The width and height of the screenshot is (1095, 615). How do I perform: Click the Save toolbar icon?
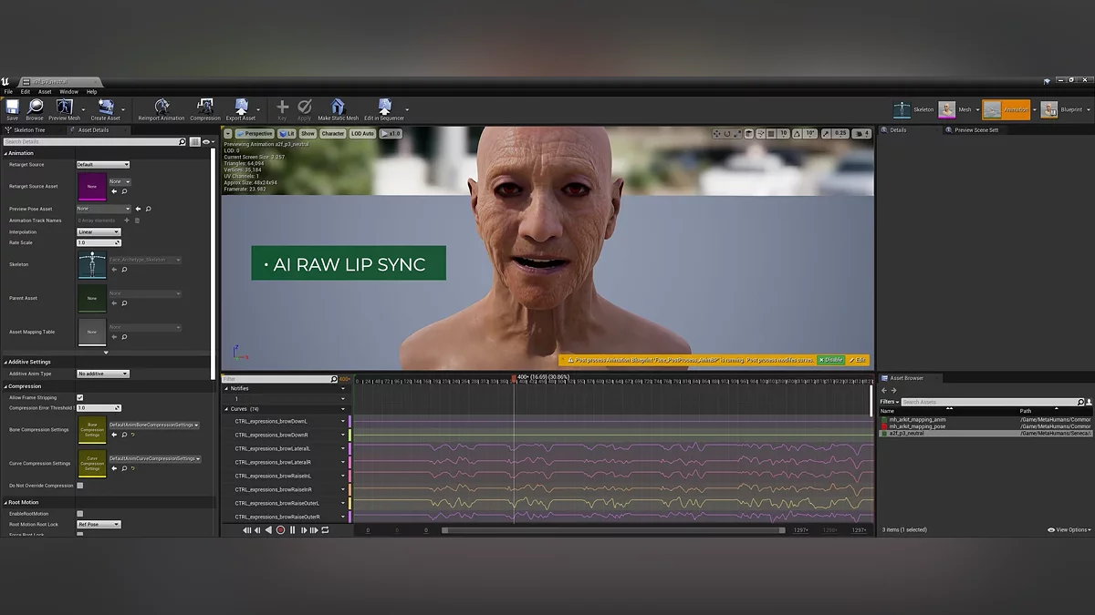pos(12,108)
